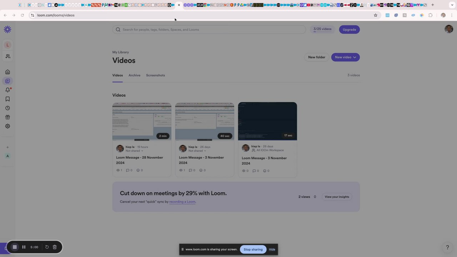Screen dimensions: 457x257
Task: Hide the screen sharing notification bar
Action: point(272,250)
